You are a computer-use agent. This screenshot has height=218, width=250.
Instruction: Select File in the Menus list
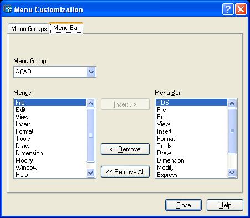tap(50, 103)
